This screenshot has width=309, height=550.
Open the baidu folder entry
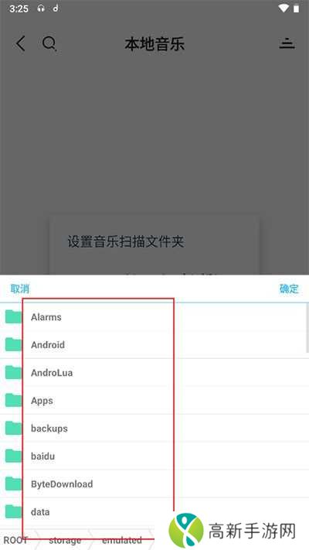pyautogui.click(x=154, y=456)
